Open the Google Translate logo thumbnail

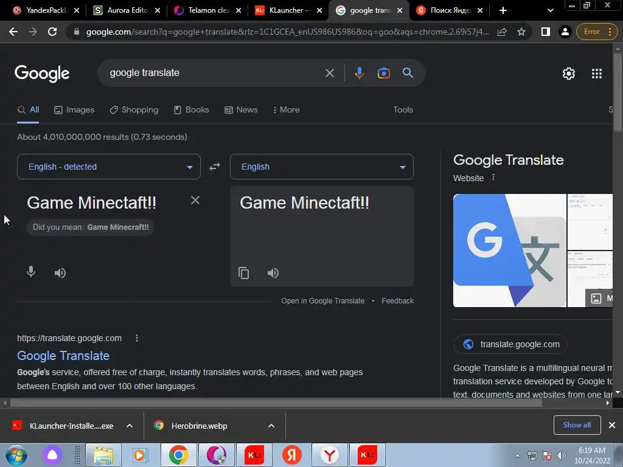click(509, 250)
